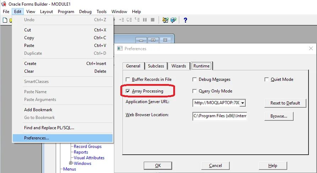Select Visual Attributes in the navigator tree
This screenshot has width=317, height=173.
[89, 158]
